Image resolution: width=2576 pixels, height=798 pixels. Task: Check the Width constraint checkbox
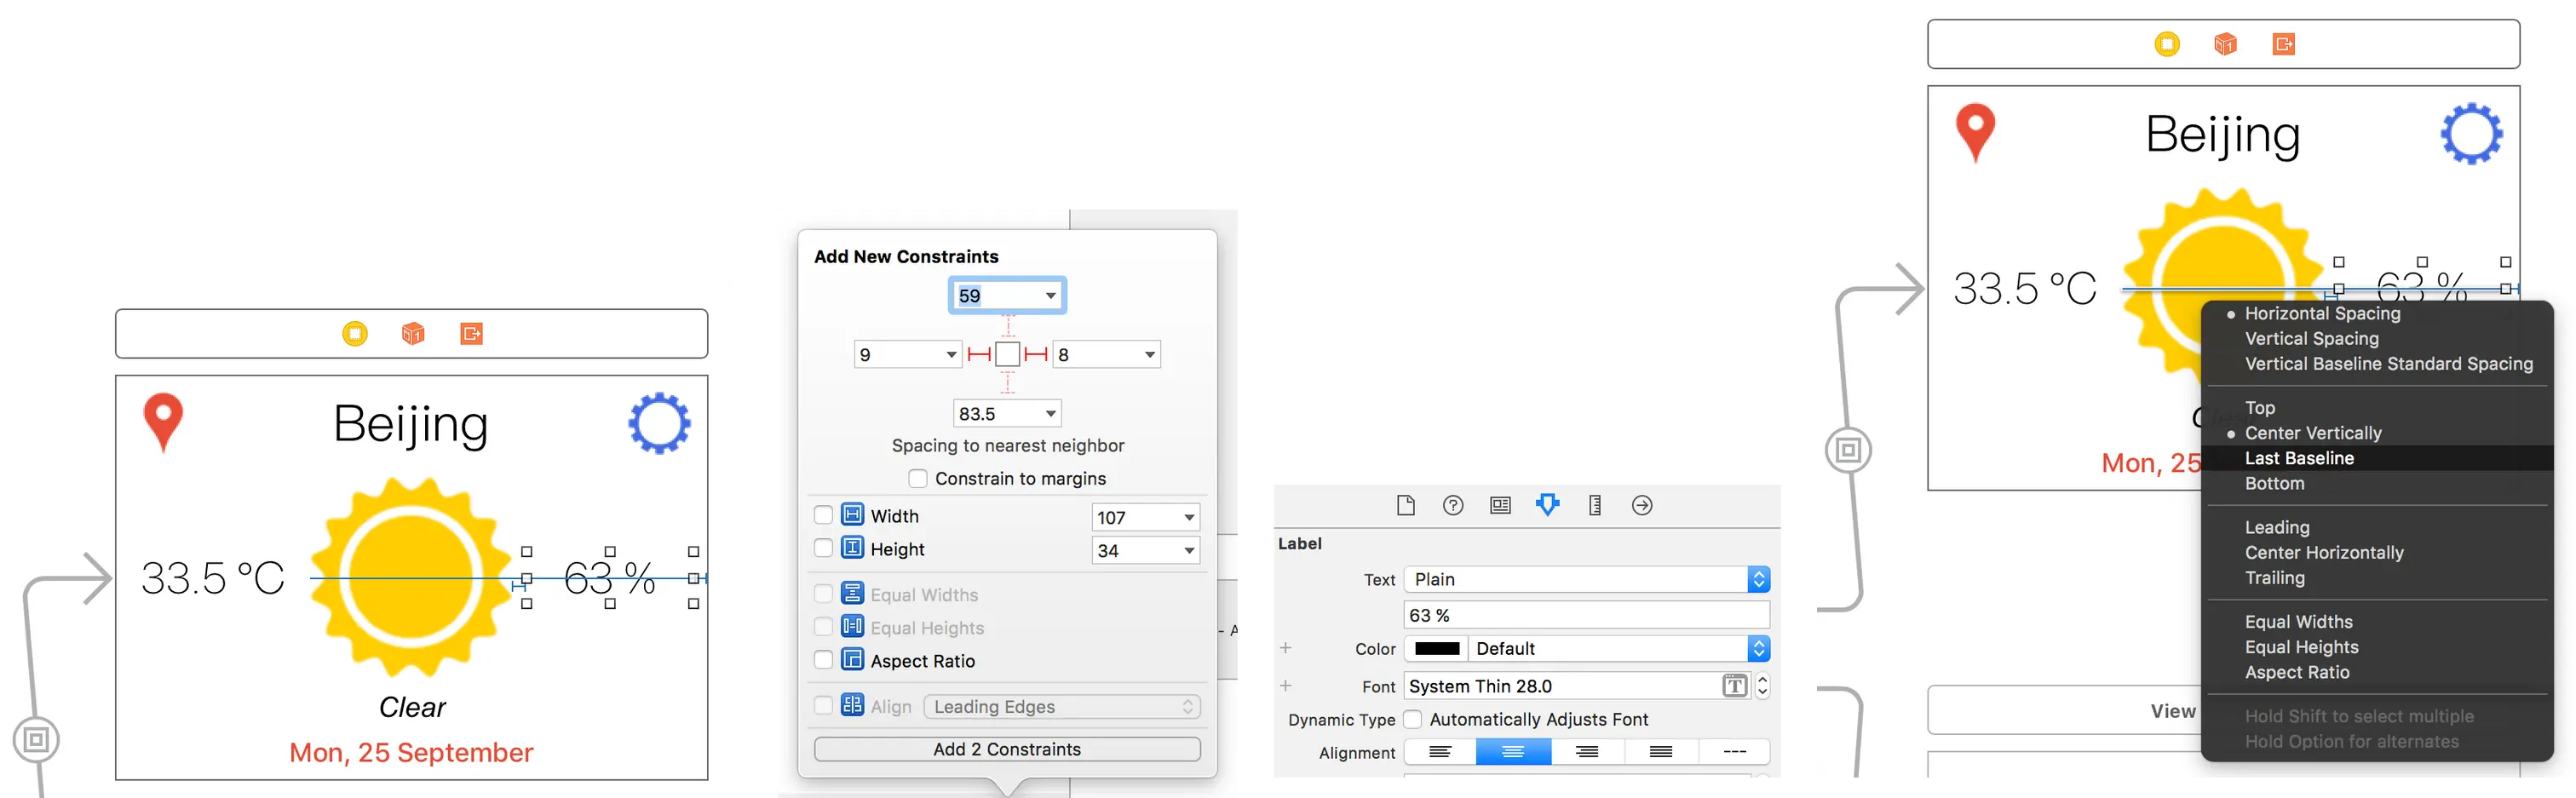pos(823,515)
